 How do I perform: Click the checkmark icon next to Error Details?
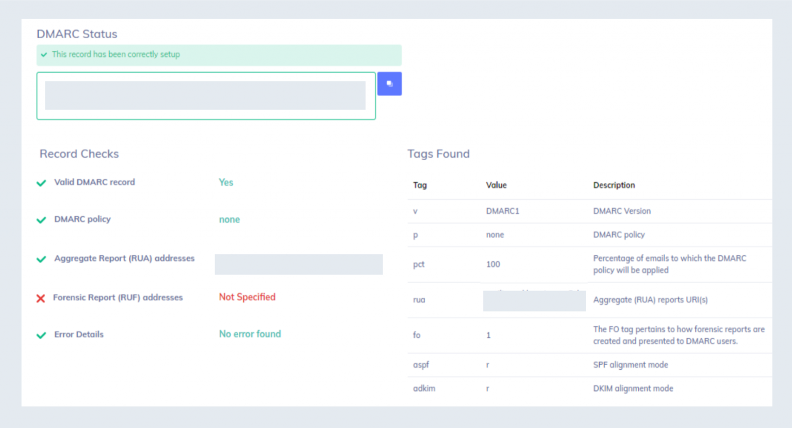coord(41,335)
